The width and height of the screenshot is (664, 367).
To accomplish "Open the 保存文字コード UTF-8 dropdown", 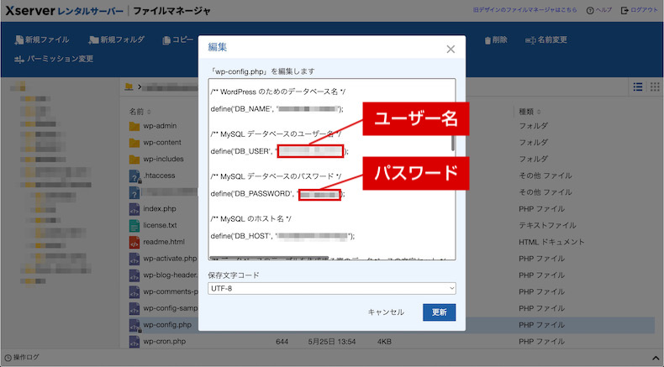I will (x=331, y=288).
